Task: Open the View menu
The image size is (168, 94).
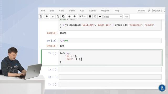Action: click(61, 11)
